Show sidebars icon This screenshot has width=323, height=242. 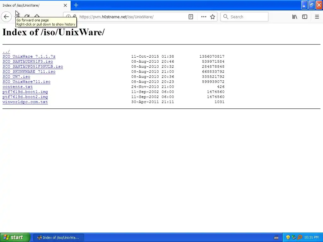pyautogui.click(x=305, y=17)
